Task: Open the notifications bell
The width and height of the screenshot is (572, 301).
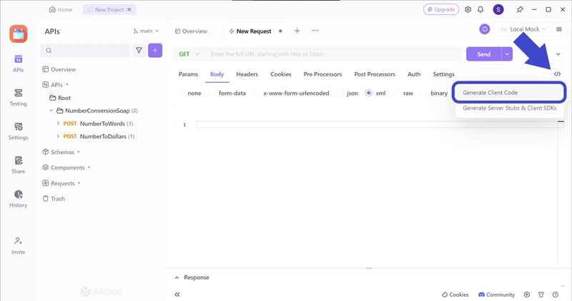Action: 480,9
